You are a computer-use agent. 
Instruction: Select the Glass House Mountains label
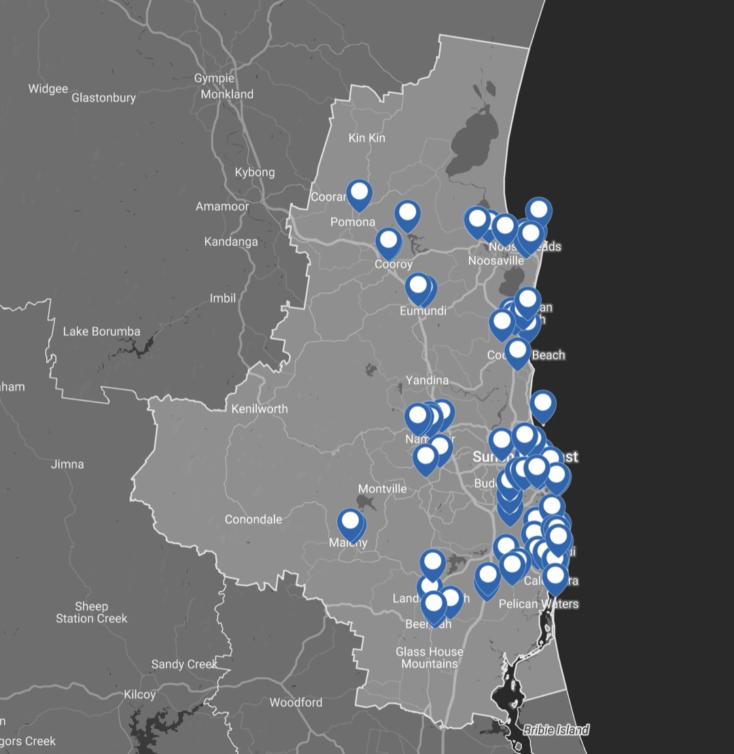click(430, 657)
